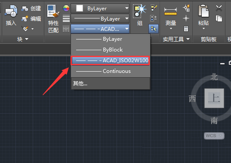231x163 pixels.
Task: Click the lineweight icon with thick bars
Action: coord(66,18)
